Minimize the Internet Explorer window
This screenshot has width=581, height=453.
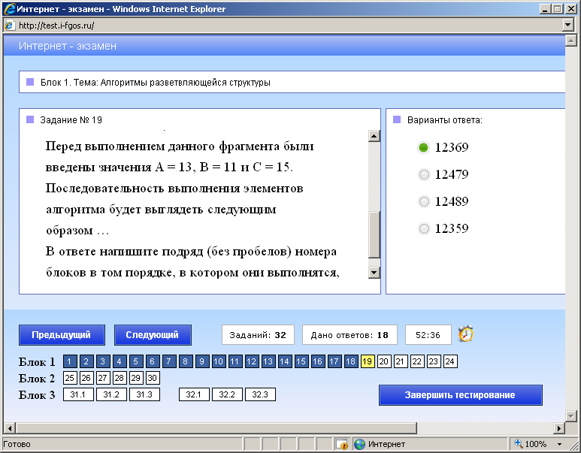[545, 9]
